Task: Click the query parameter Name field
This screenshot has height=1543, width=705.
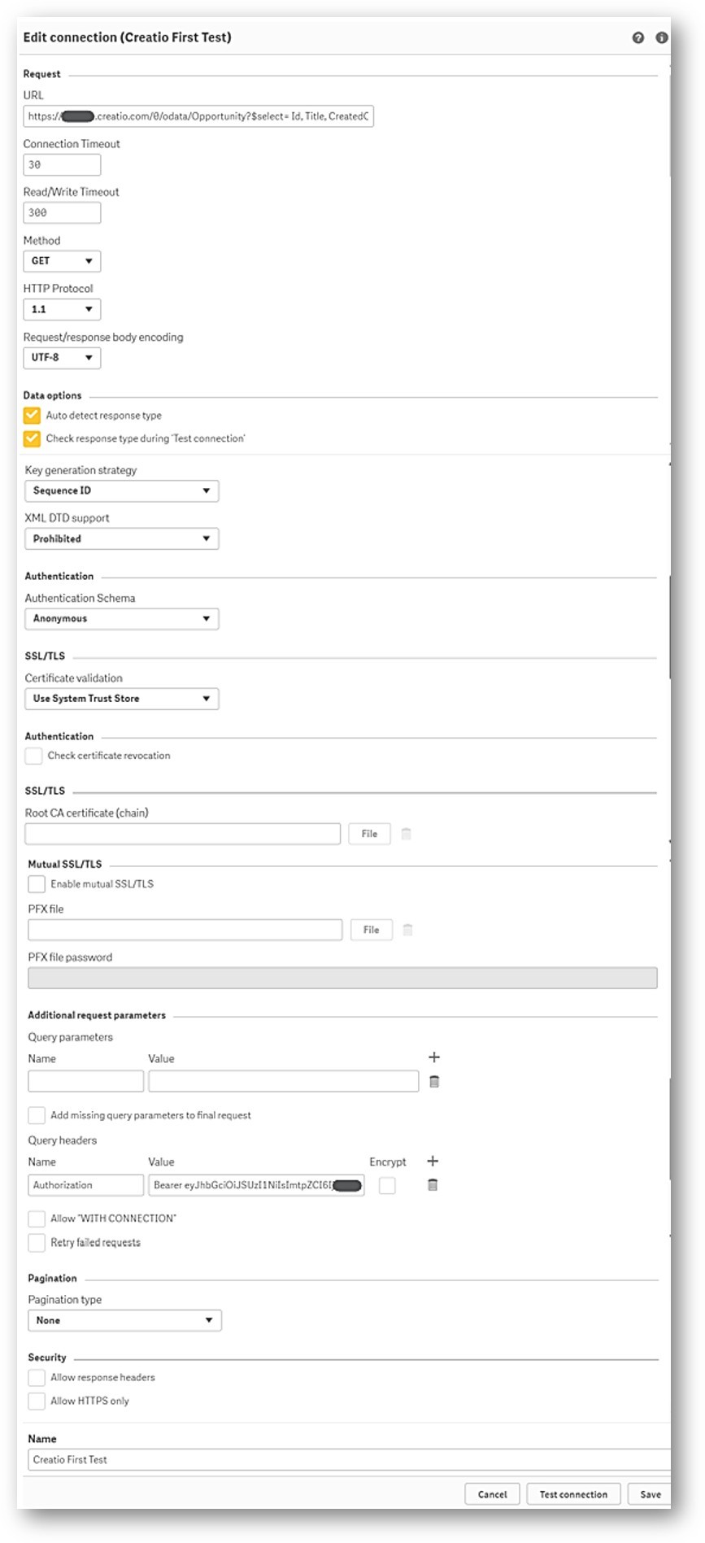Action: (86, 1081)
